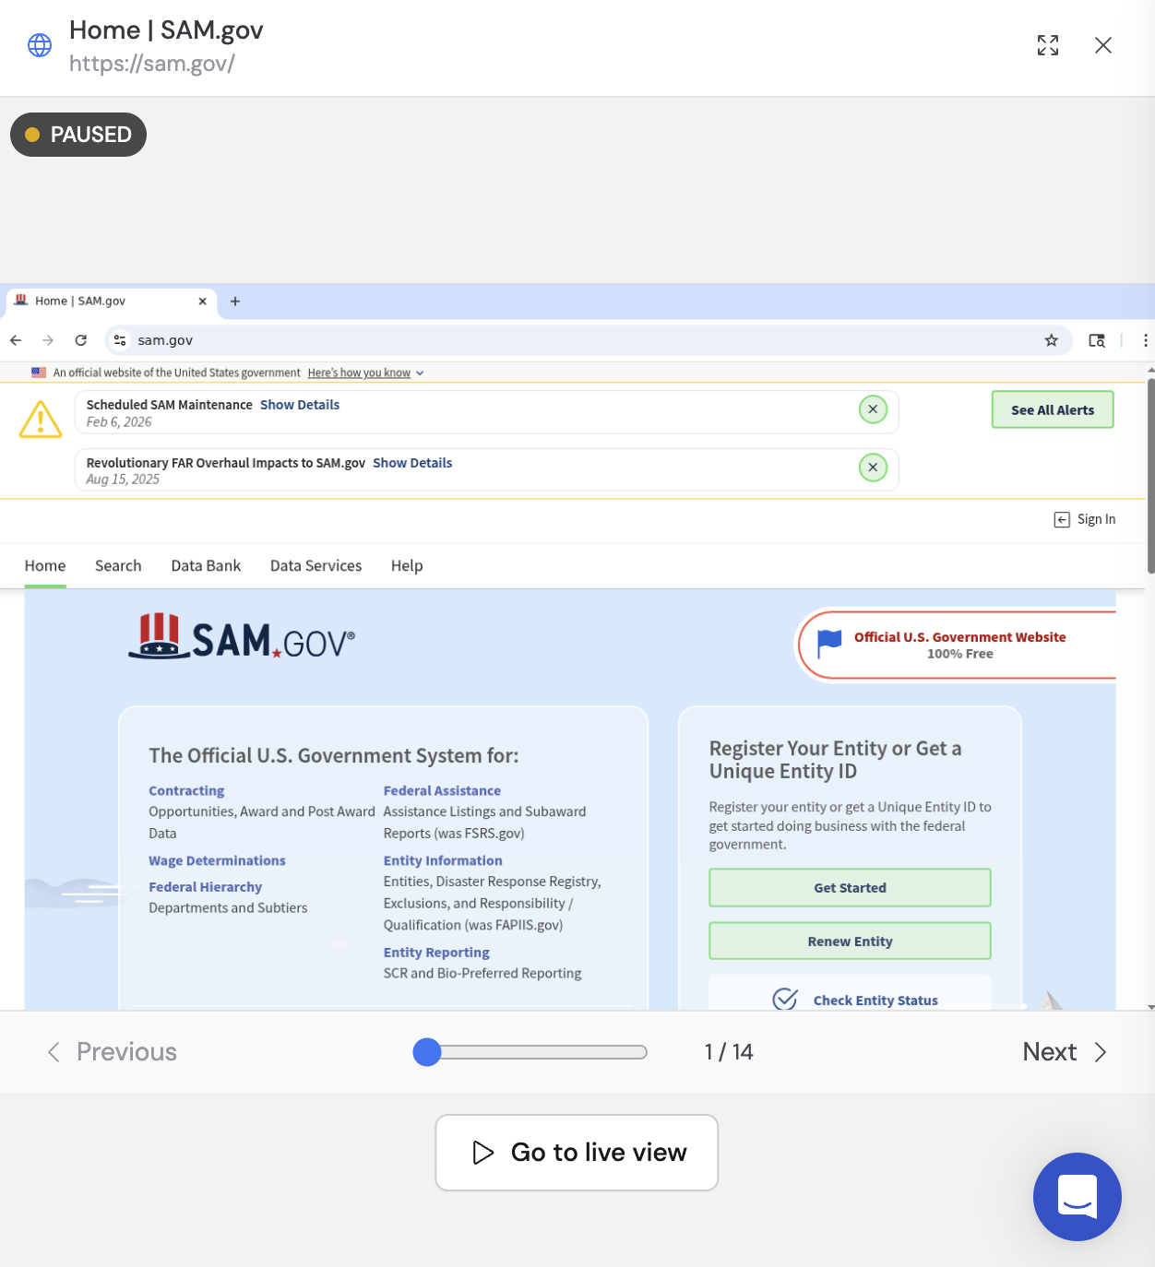The width and height of the screenshot is (1155, 1267).
Task: Switch to the Data Bank tab
Action: pyautogui.click(x=205, y=565)
